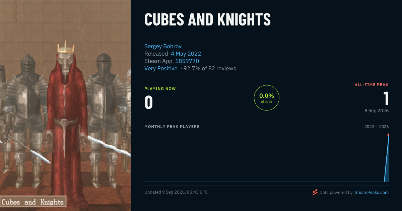This screenshot has height=211, width=402.
Task: Click the release date 4 May 2022
Action: pyautogui.click(x=186, y=54)
